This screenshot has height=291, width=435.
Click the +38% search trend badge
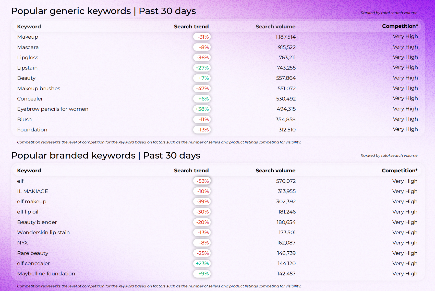(202, 109)
